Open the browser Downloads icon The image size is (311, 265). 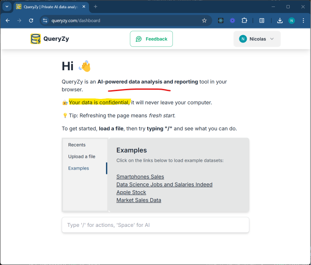coord(280,20)
